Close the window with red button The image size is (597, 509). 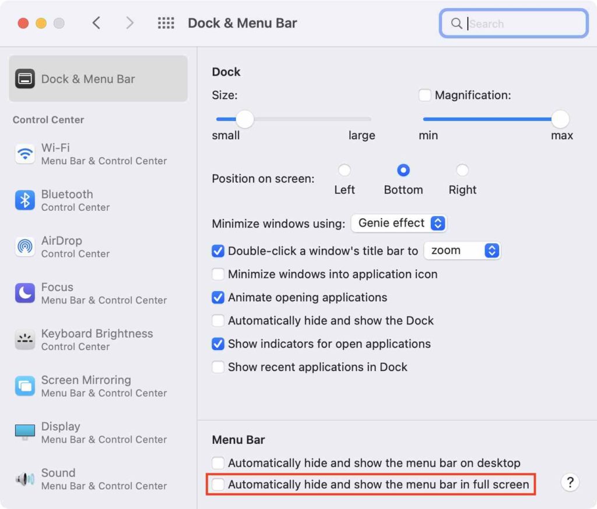click(x=23, y=23)
